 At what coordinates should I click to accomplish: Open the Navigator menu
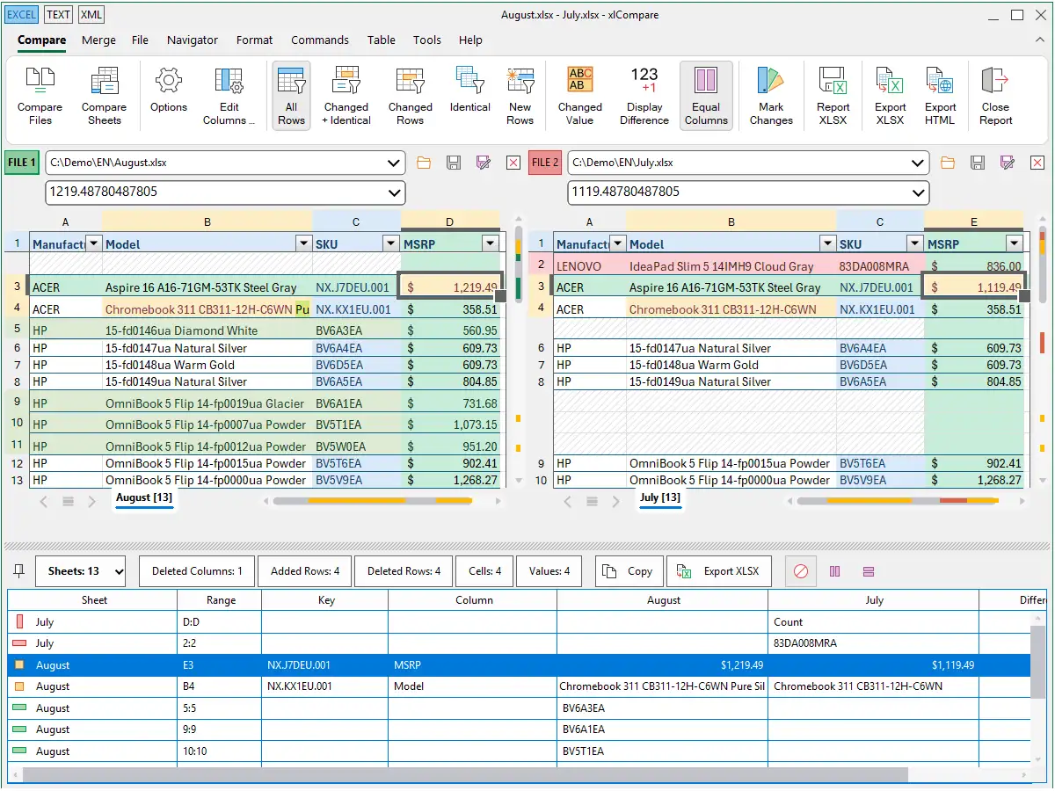coord(192,40)
